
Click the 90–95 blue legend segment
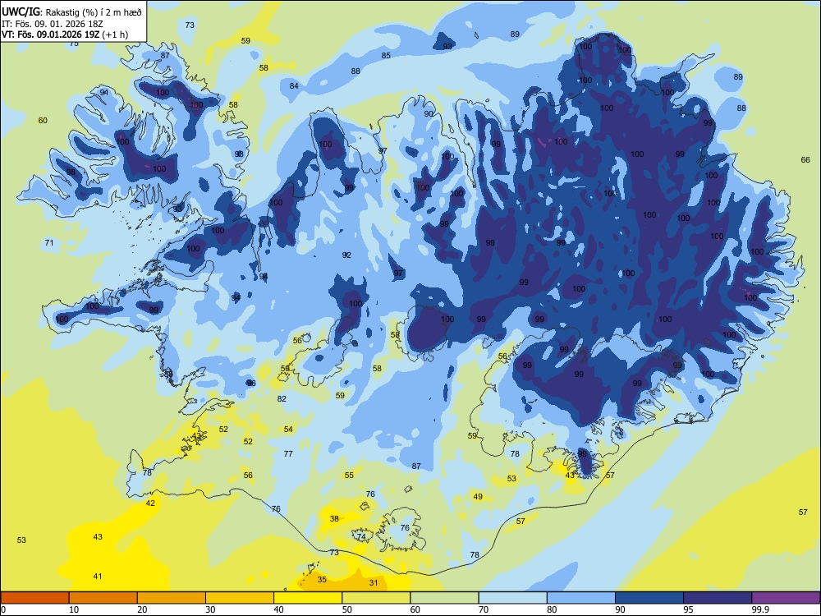coord(649,598)
